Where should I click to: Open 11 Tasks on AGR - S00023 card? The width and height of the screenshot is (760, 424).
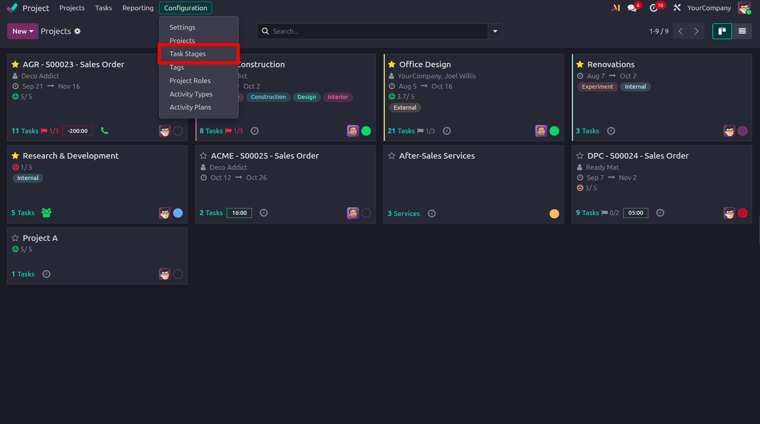(x=25, y=131)
